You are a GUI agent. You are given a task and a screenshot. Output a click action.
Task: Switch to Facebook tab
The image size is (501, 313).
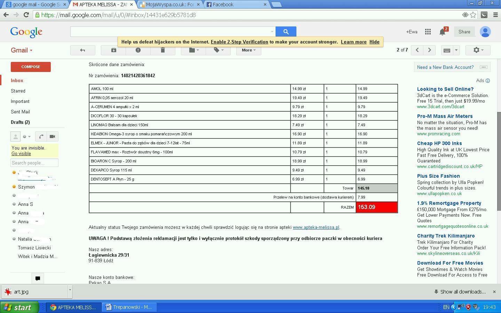coord(236,5)
